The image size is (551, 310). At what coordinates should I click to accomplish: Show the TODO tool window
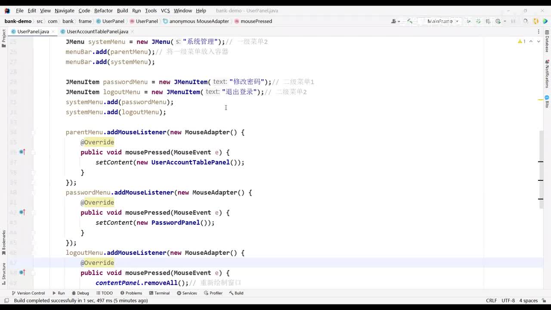[x=104, y=293]
